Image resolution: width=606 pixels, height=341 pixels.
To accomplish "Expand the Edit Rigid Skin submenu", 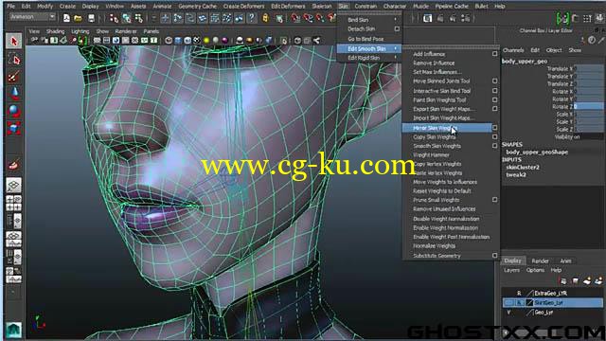I will [369, 58].
